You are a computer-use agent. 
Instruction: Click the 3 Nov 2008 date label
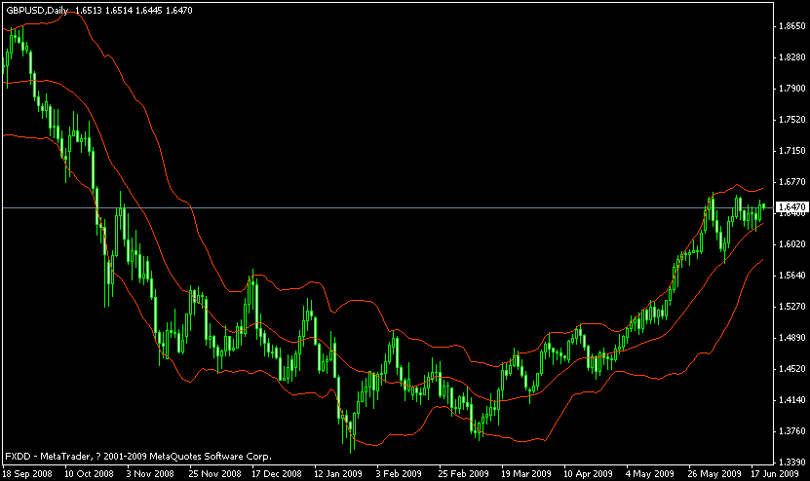(150, 473)
